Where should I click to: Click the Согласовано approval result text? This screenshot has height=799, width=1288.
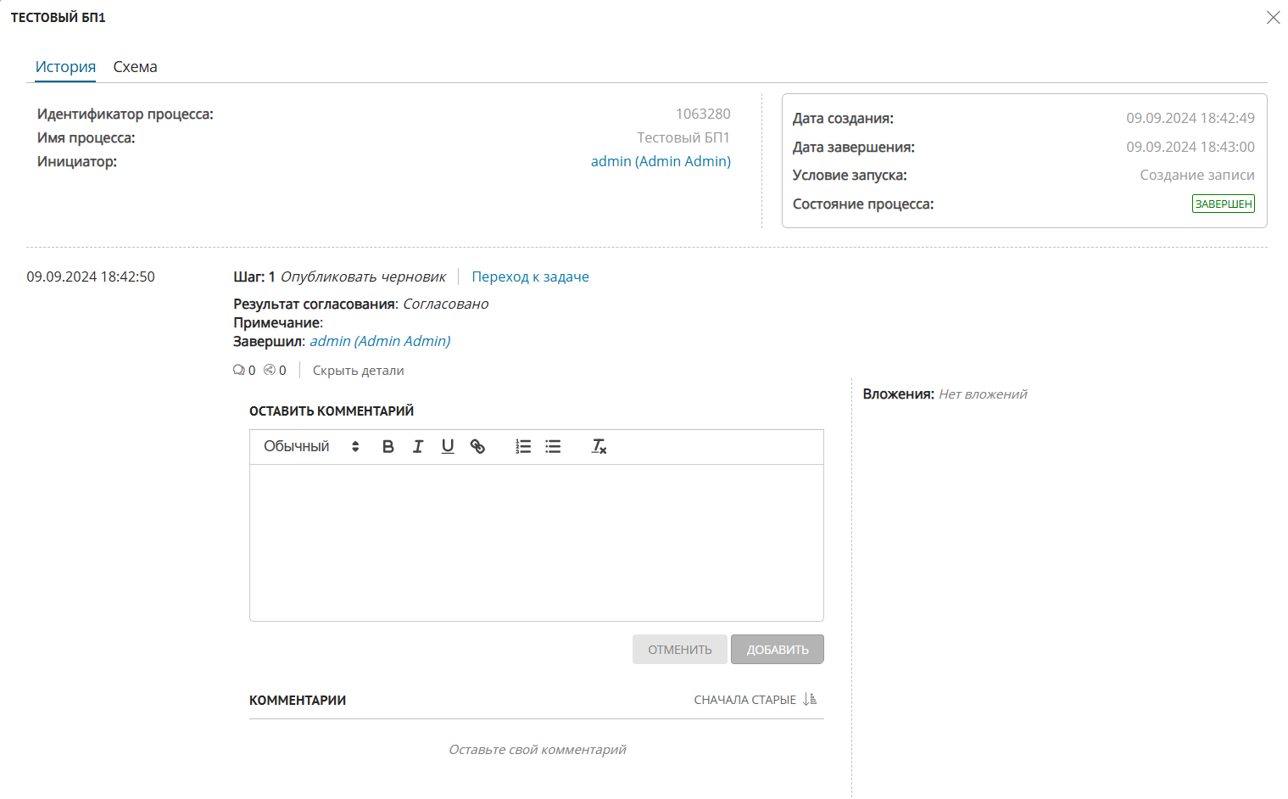pyautogui.click(x=445, y=304)
